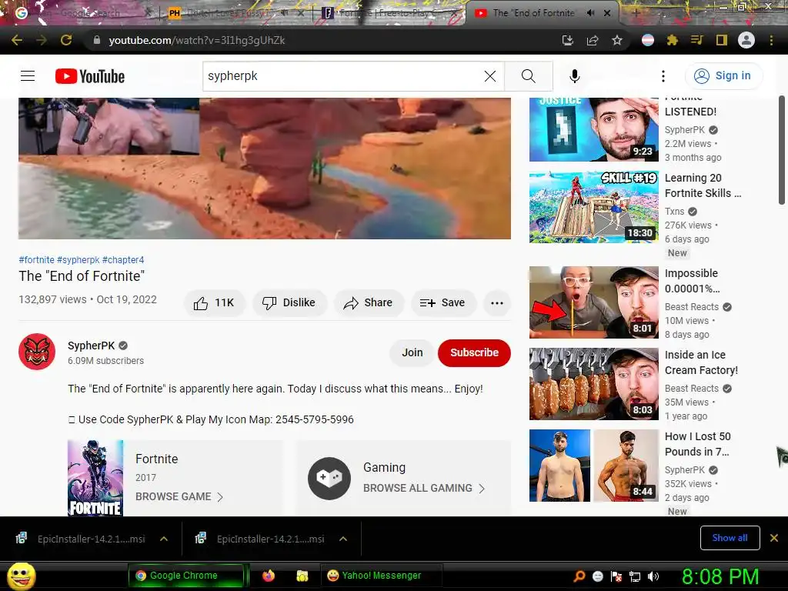Expand the second EpicInstaller download options

point(343,539)
